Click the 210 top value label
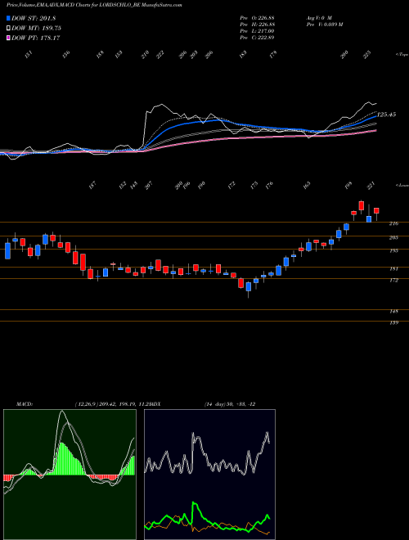 coord(145,55)
